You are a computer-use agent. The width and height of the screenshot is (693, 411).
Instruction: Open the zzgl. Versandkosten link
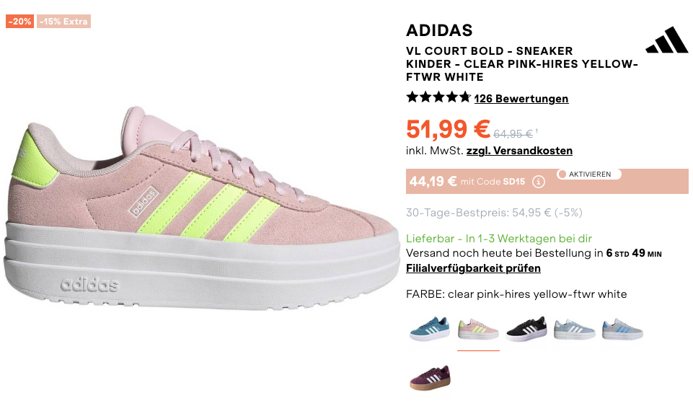point(519,151)
